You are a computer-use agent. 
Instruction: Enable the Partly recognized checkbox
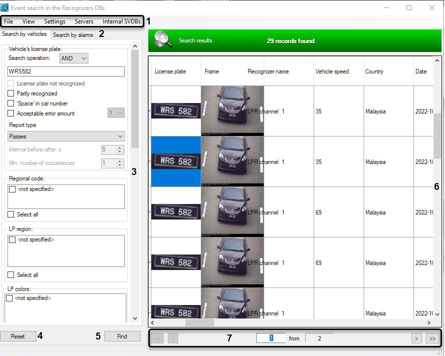pos(11,93)
